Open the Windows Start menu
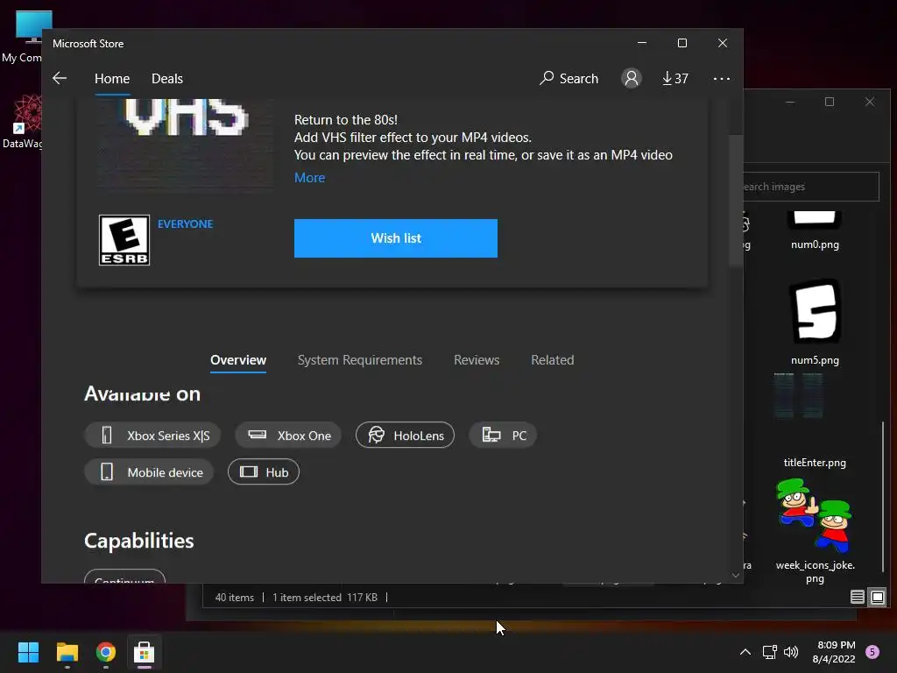Screen dimensions: 897x673 coord(28,652)
